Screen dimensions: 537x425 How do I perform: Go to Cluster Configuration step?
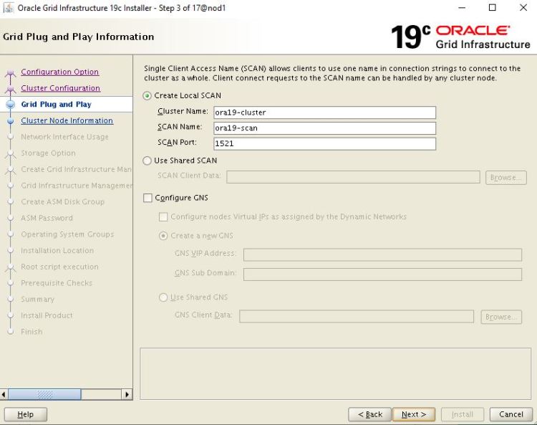60,88
